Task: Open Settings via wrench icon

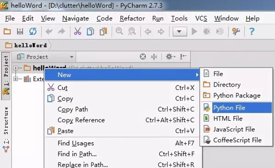Action: (236, 32)
